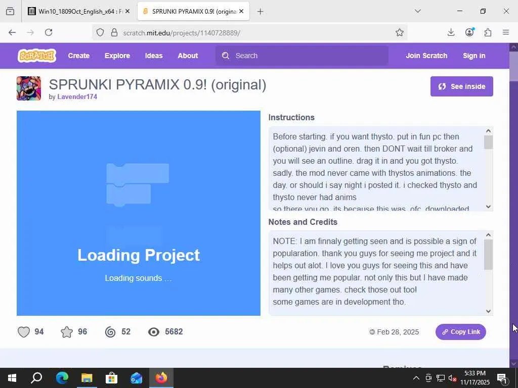The width and height of the screenshot is (518, 388).
Task: Click the Loading Project player area
Action: pos(139,213)
